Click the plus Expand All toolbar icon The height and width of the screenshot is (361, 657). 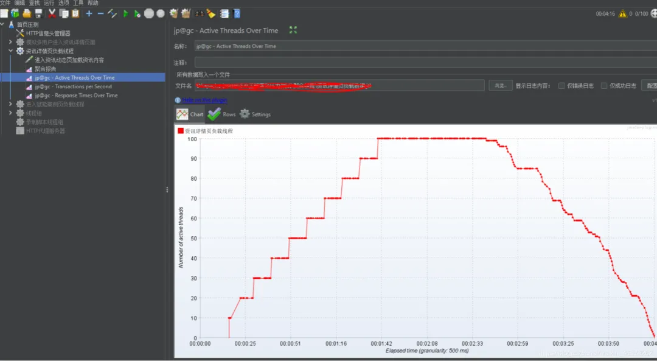[89, 14]
